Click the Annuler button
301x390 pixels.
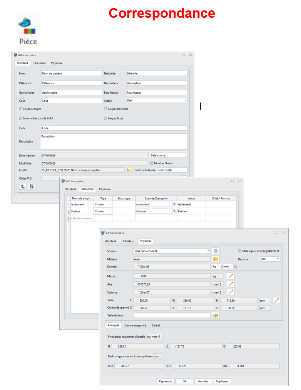203,381
